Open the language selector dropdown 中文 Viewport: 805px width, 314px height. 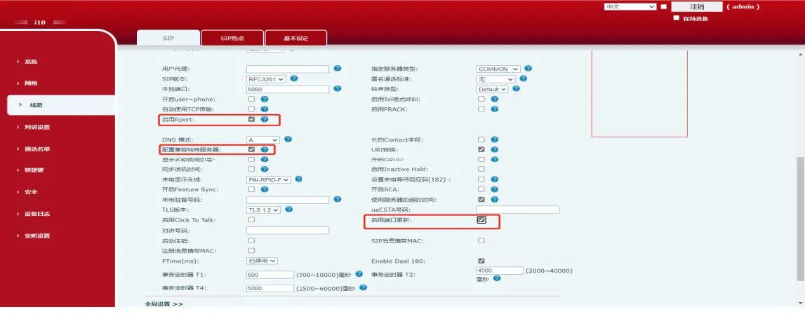630,6
